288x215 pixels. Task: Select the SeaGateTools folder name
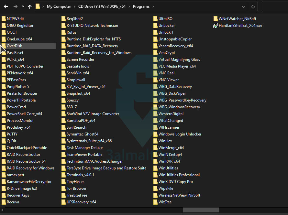click(x=78, y=66)
